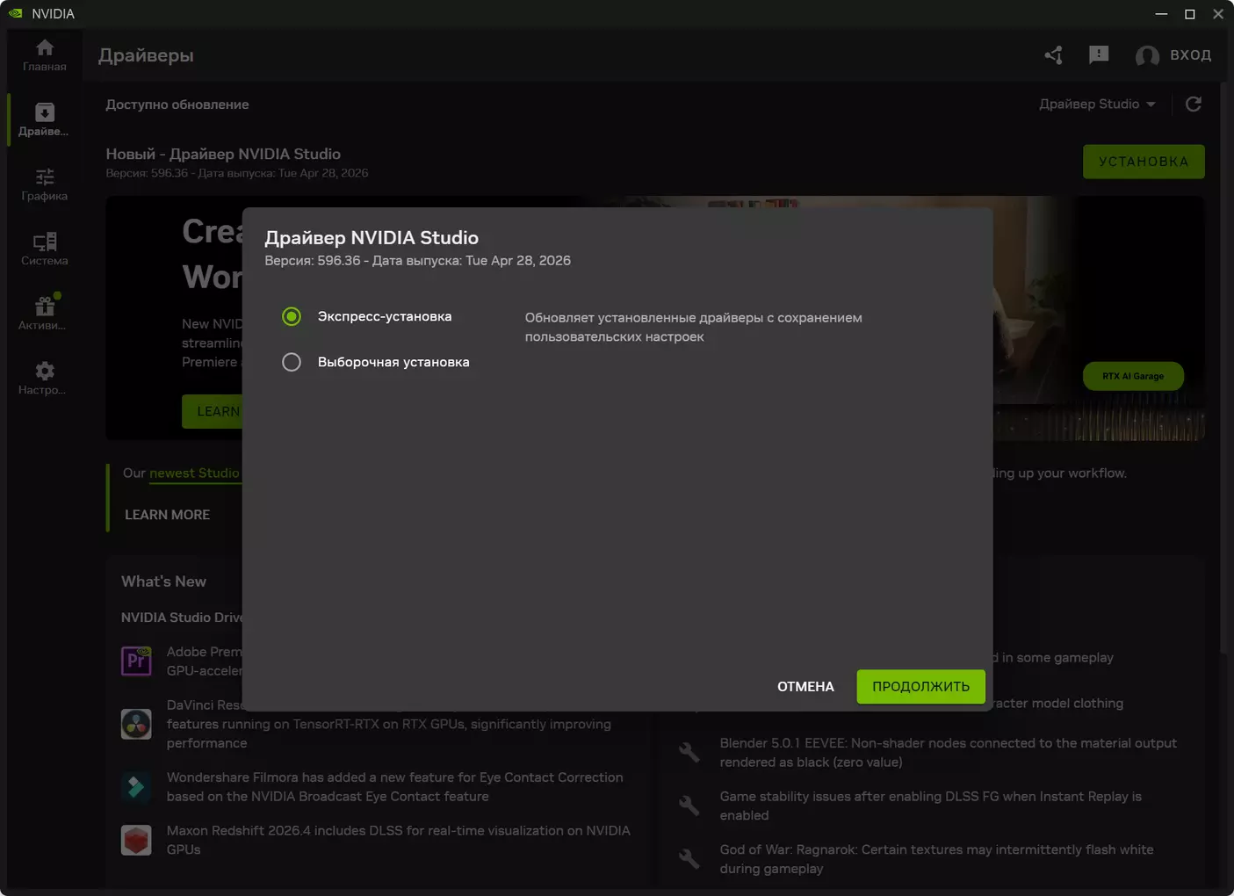This screenshot has height=896, width=1234.
Task: Click the Wondershare Filmora icon
Action: click(136, 787)
